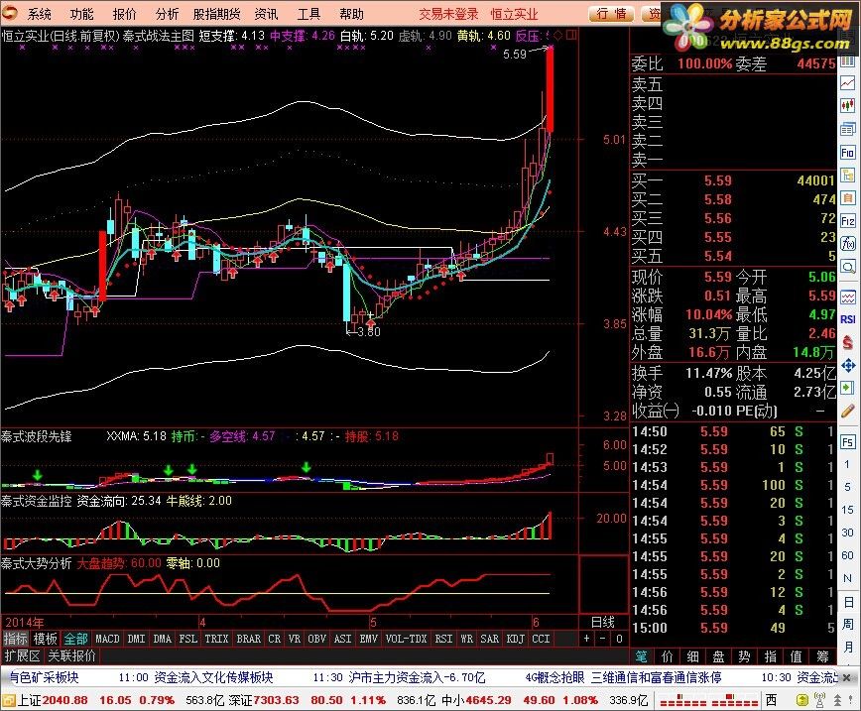Open the 资讯 menu
The width and height of the screenshot is (861, 711).
(266, 14)
